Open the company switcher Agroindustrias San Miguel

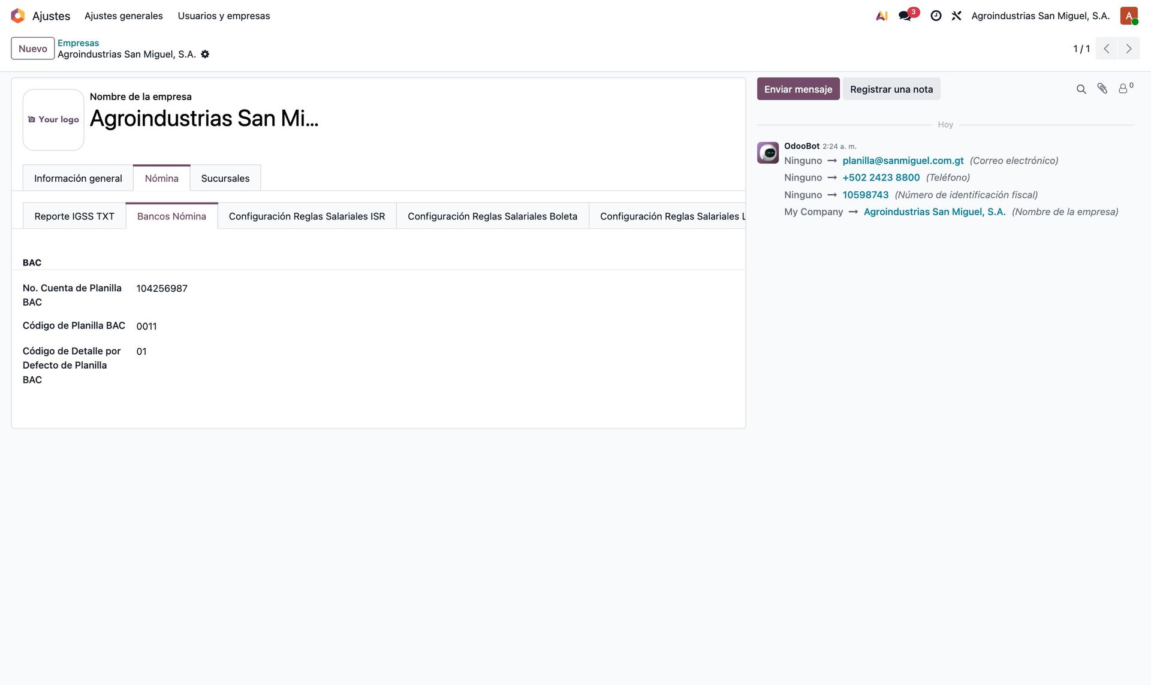tap(1041, 16)
